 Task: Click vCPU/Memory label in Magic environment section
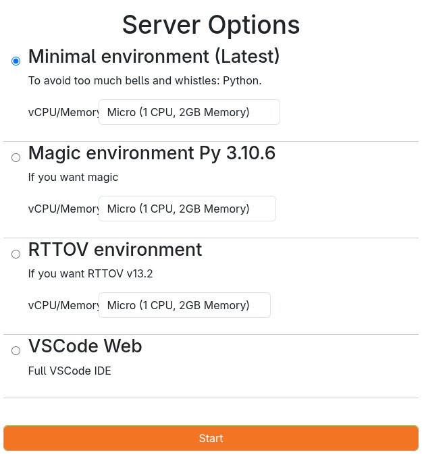click(x=63, y=209)
